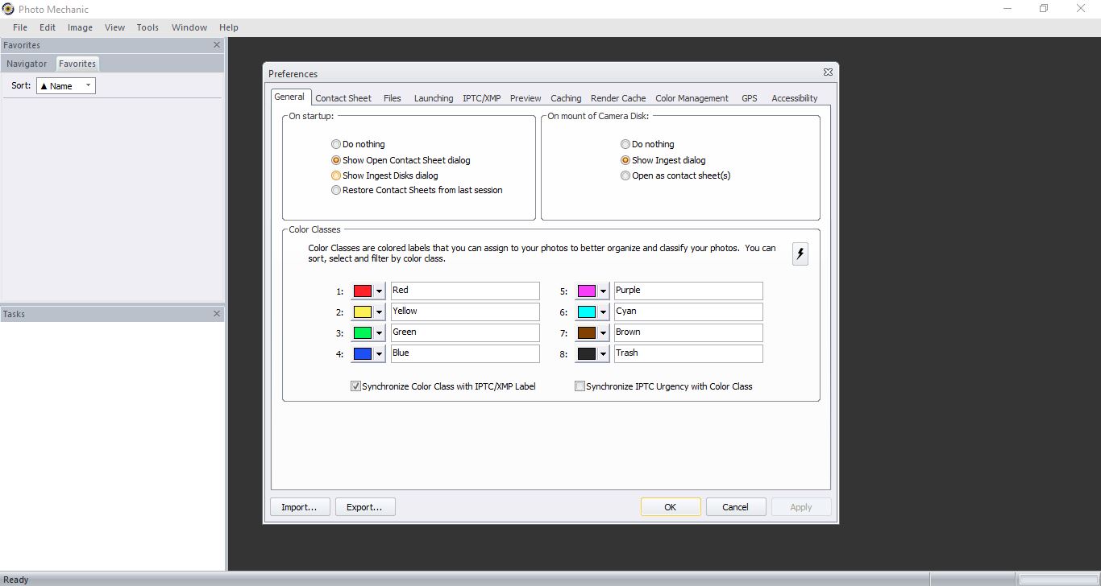
Task: Open the Sort Name dropdown in Favorites
Action: (x=66, y=85)
